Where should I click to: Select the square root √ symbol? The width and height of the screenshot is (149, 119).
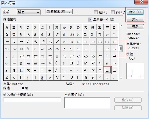point(86,70)
